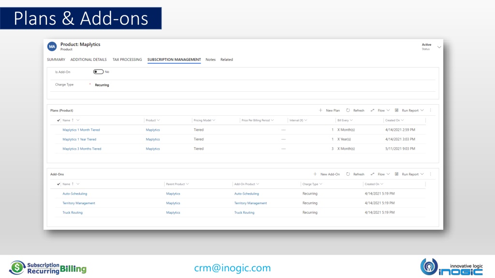Click the Subscription Recurring Billing logo

tap(48, 268)
